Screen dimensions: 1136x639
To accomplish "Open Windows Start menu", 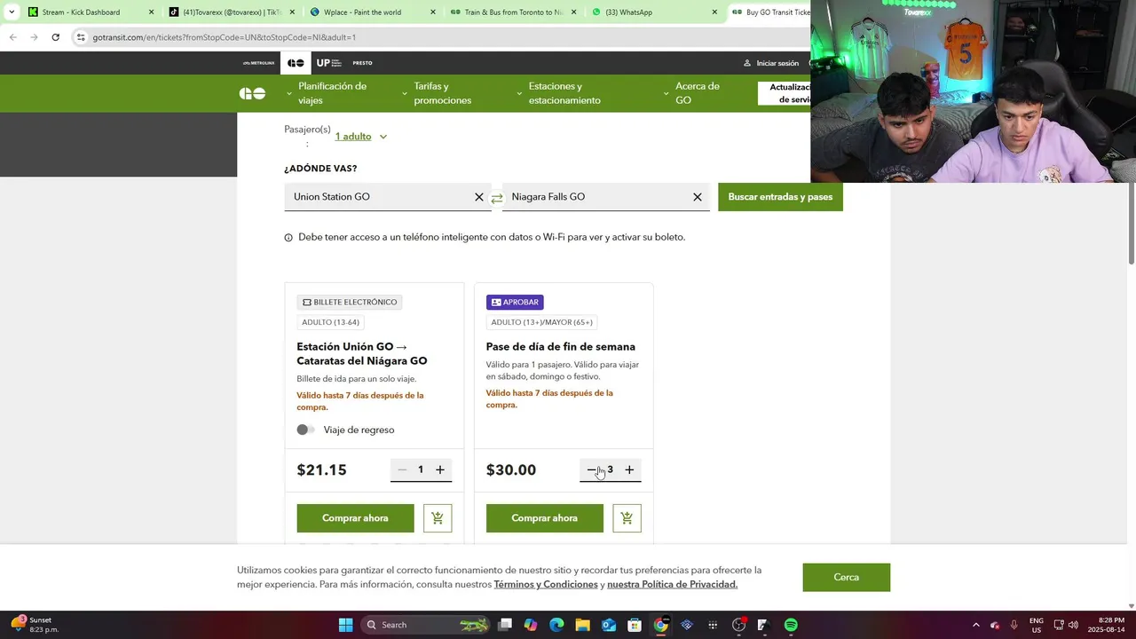I will 345,625.
